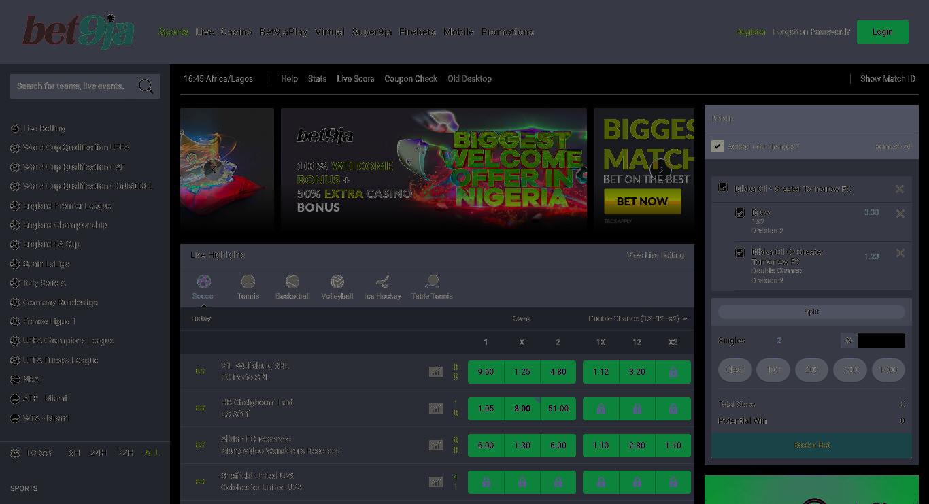Open the Live menu

coord(205,32)
